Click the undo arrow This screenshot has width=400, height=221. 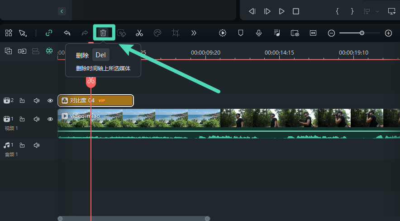click(x=67, y=33)
